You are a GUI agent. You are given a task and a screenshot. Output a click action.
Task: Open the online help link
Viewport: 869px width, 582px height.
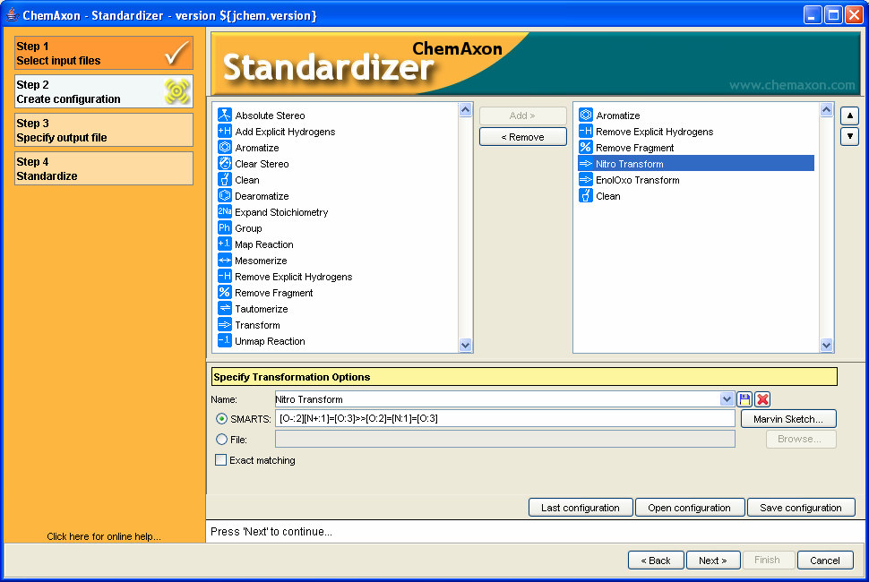click(x=104, y=536)
